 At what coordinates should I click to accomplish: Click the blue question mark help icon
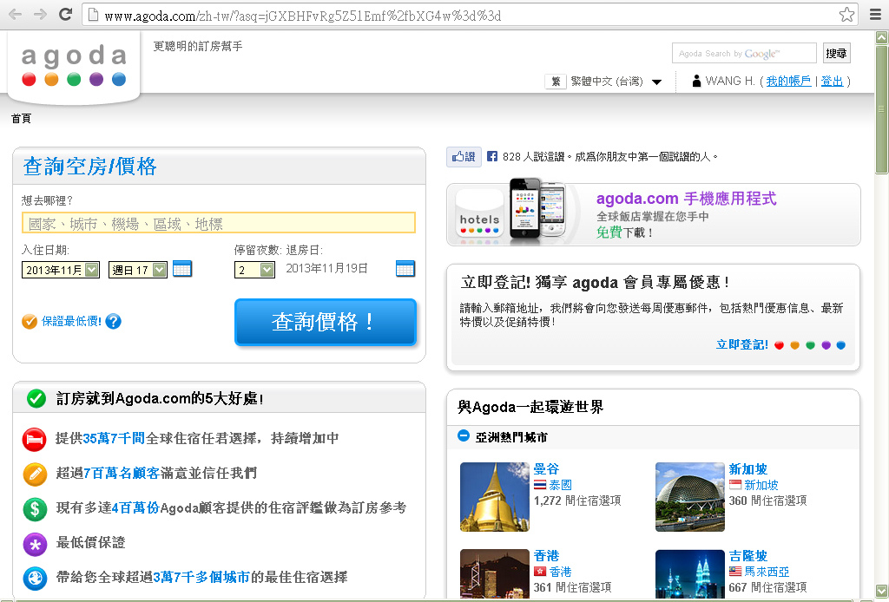pos(114,321)
